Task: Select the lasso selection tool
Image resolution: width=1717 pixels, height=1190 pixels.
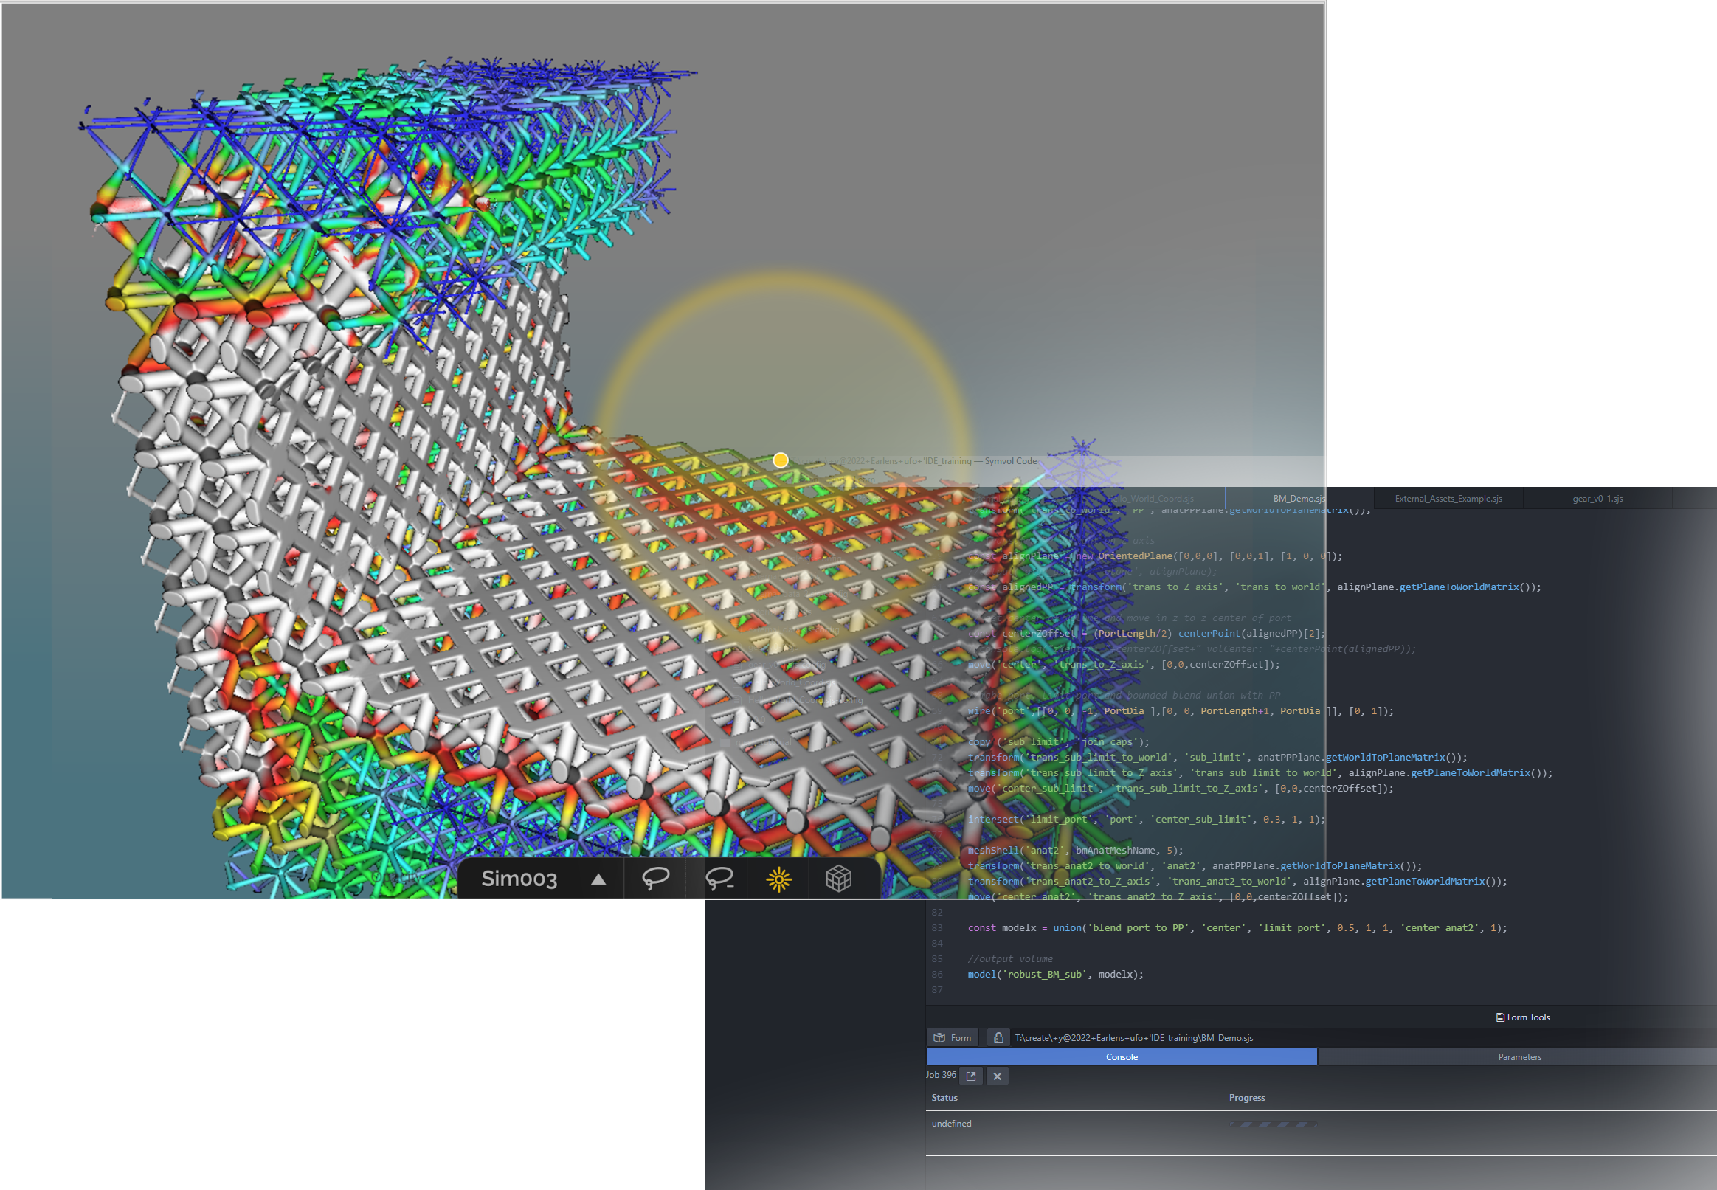Action: pyautogui.click(x=655, y=879)
